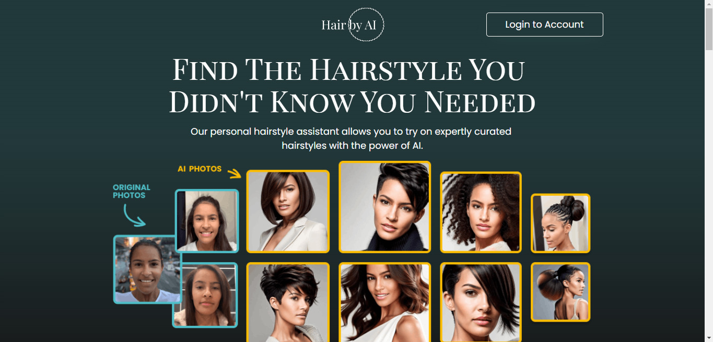Click the Login to Account button
Viewport: 713px width, 342px height.
click(544, 25)
